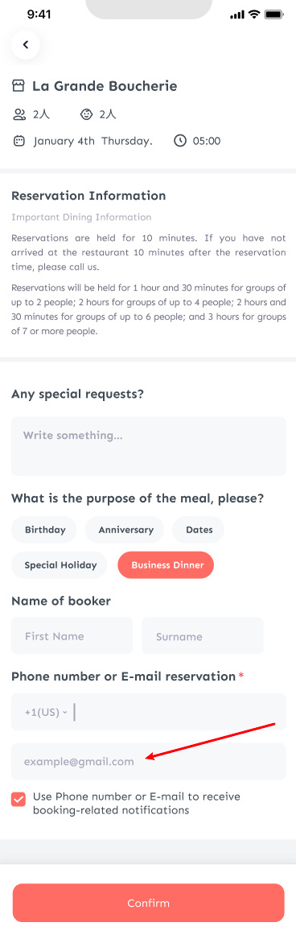Select the Special Holiday chip
This screenshot has height=939, width=296.
click(60, 565)
